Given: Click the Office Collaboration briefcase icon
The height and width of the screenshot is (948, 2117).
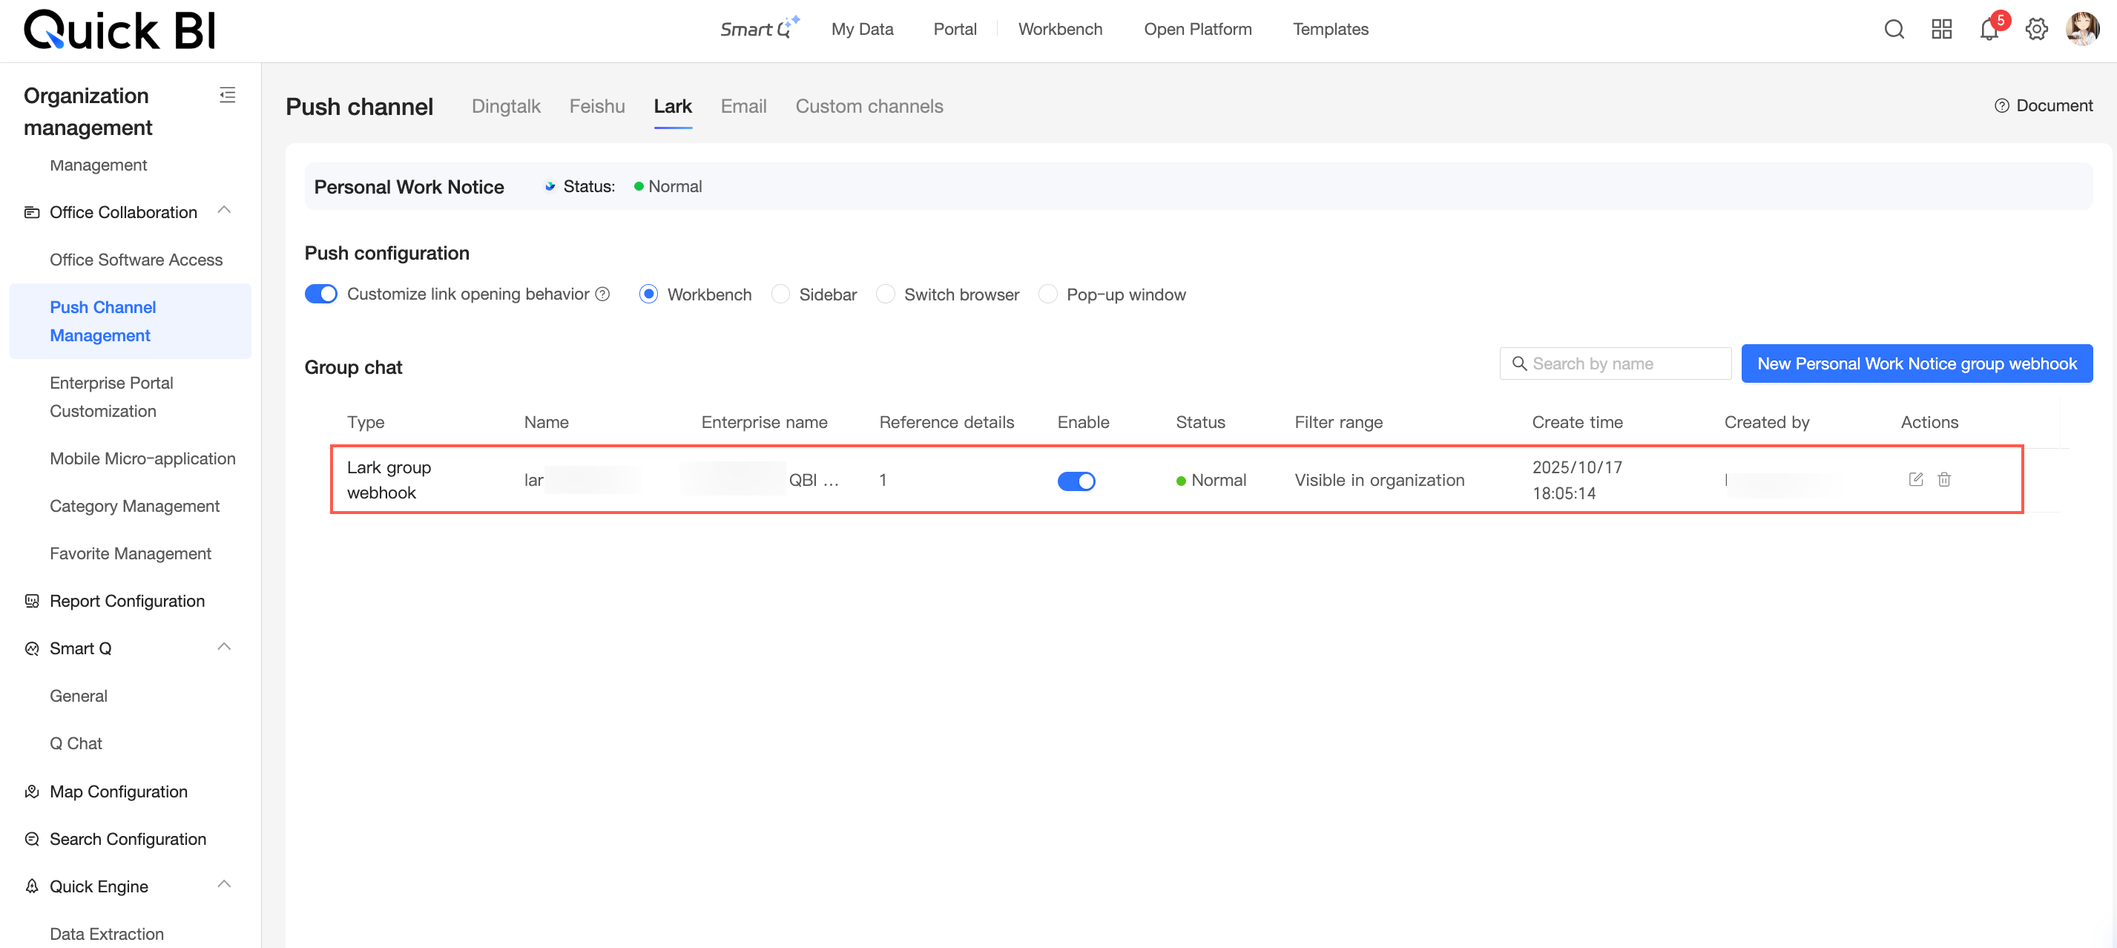Looking at the screenshot, I should click(32, 213).
